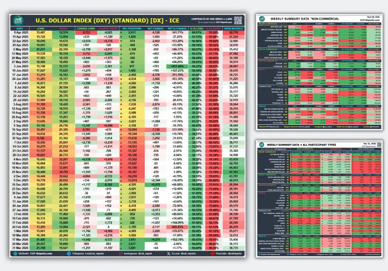
Task: Open the X.com @cot_reports link text
Action: [184, 254]
